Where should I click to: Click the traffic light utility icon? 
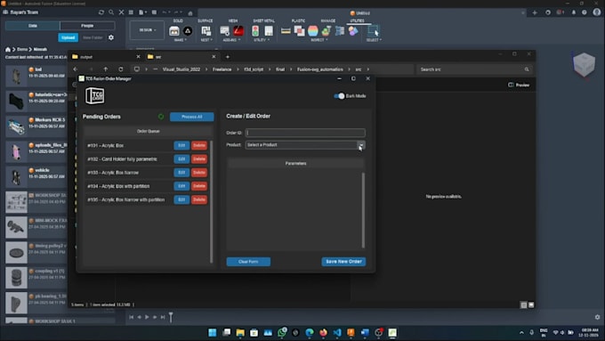[255, 31]
